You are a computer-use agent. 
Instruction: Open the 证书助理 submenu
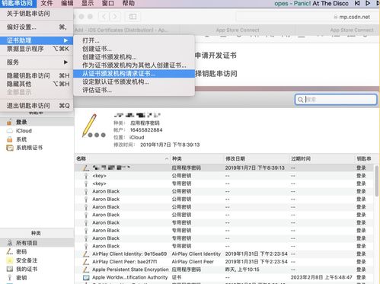pyautogui.click(x=37, y=40)
